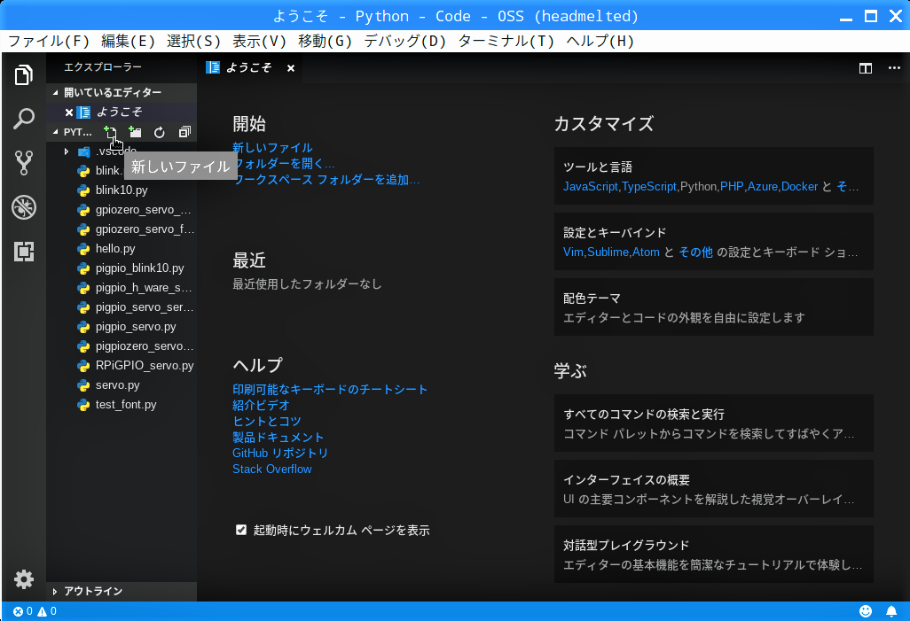Open the 移動(G) menu
The height and width of the screenshot is (621, 910).
tap(325, 41)
